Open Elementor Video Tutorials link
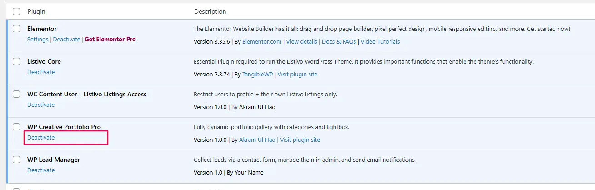 coord(381,42)
